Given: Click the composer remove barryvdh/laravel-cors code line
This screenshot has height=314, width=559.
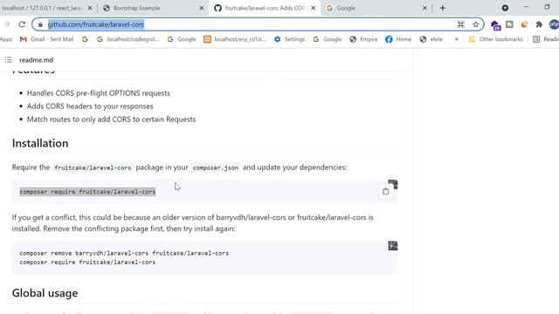Looking at the screenshot, I should [124, 253].
